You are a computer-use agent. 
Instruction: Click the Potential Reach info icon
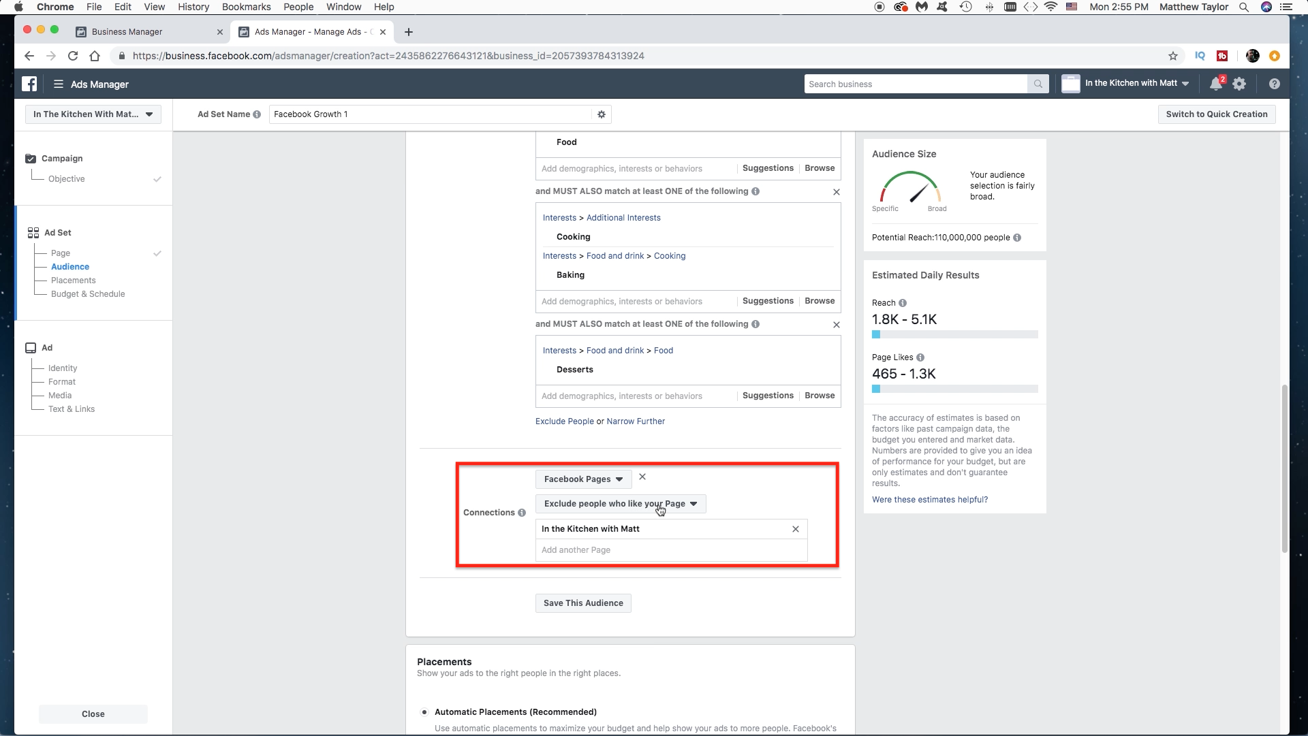point(1017,238)
